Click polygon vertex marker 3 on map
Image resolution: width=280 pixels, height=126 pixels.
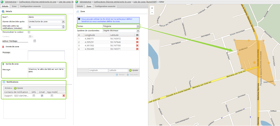tap(235, 40)
